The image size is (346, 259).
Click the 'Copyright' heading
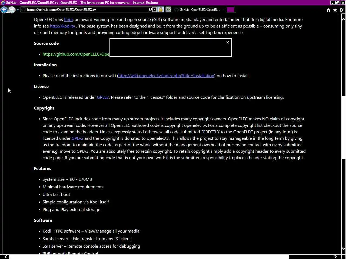coord(44,108)
